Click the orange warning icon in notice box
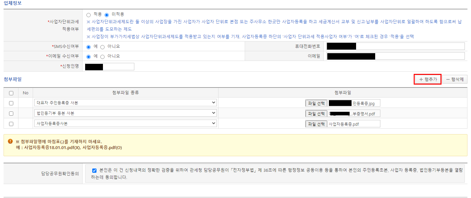 tap(10, 142)
